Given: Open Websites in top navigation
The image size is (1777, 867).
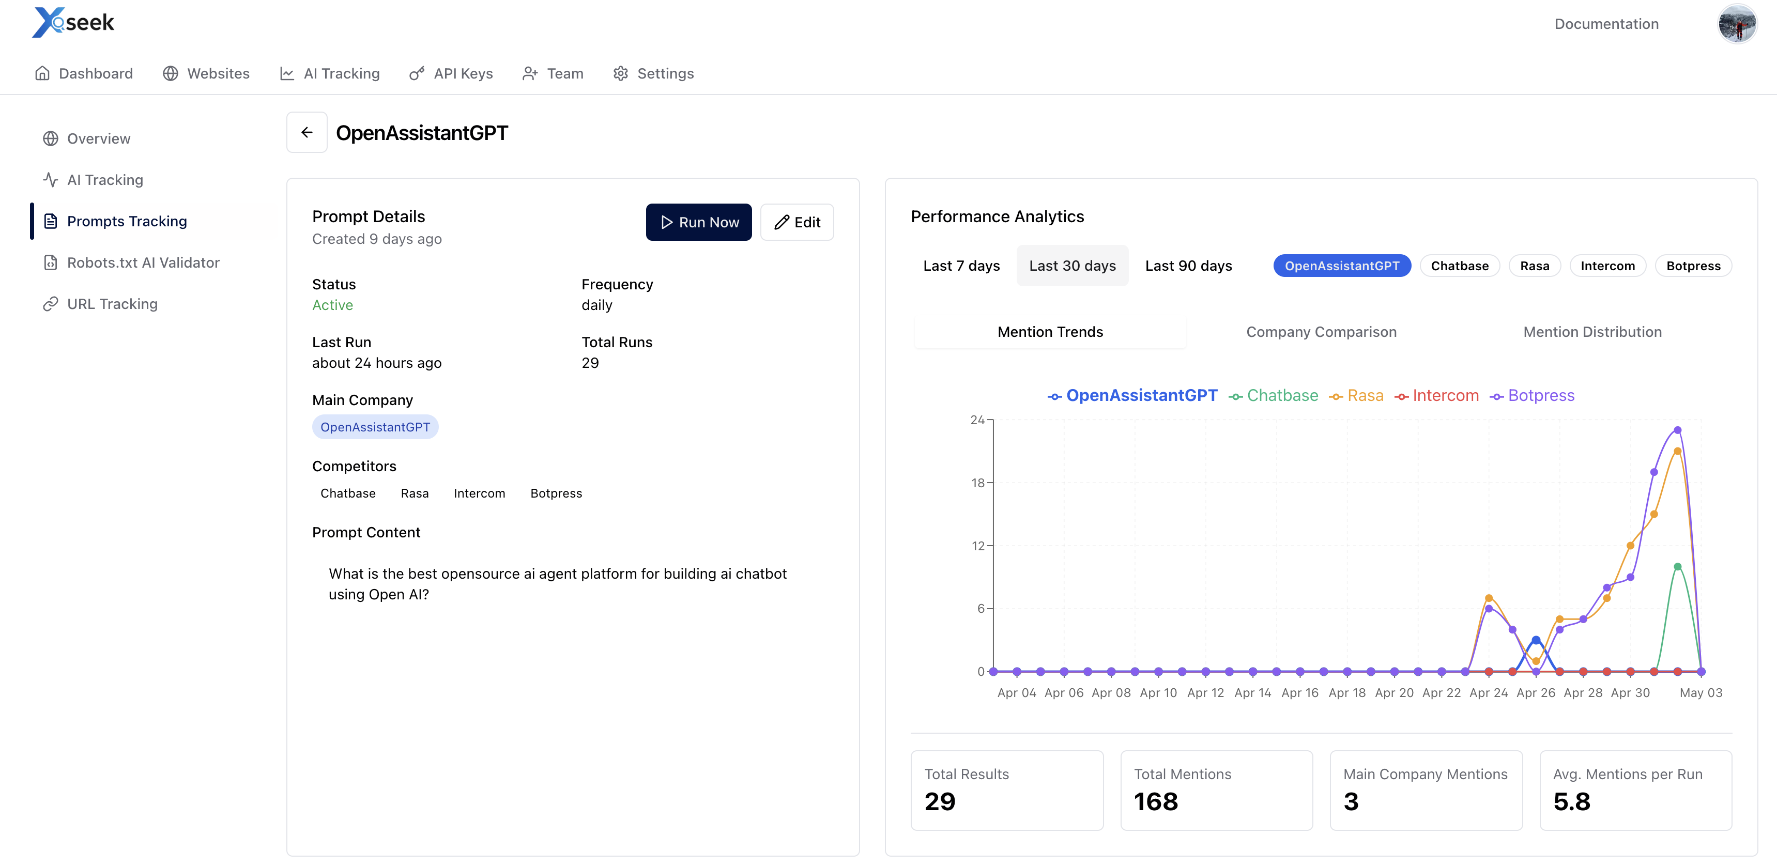Looking at the screenshot, I should (206, 73).
